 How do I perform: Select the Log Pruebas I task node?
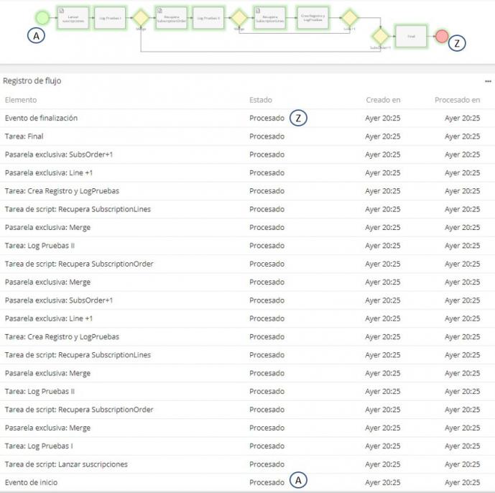[110, 17]
